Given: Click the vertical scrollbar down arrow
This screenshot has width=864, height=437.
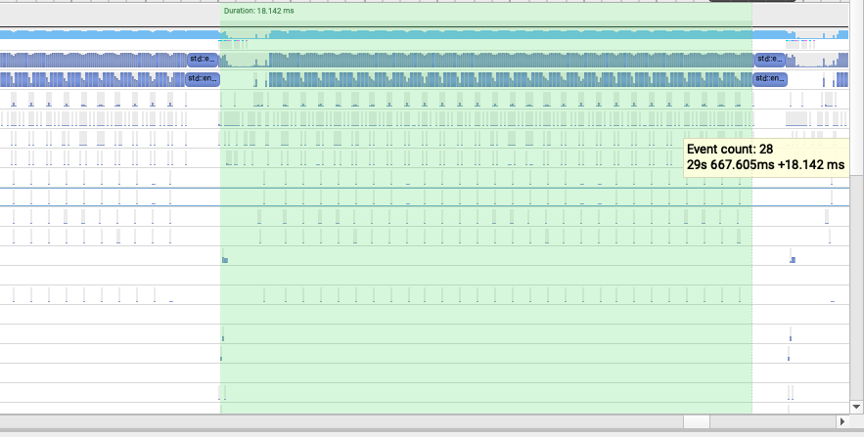Looking at the screenshot, I should point(856,407).
